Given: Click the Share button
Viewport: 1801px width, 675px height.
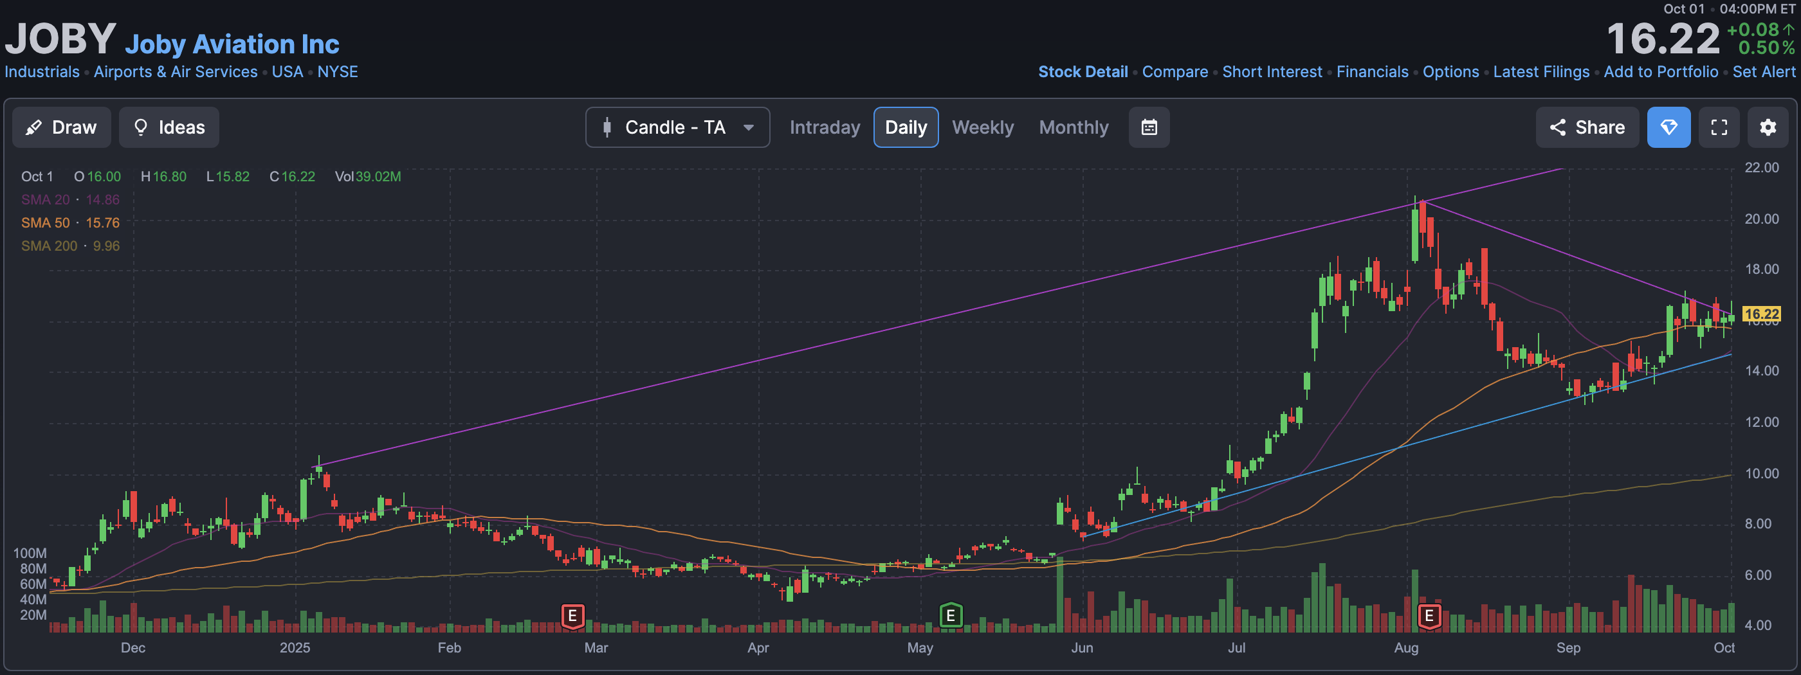Looking at the screenshot, I should [x=1587, y=127].
